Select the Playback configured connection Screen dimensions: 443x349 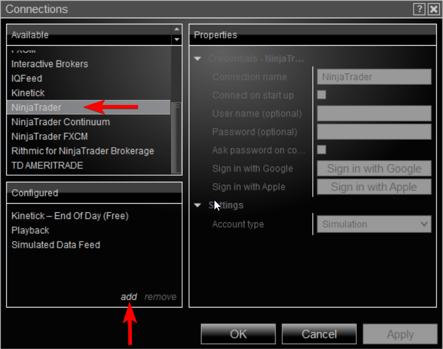click(x=30, y=231)
